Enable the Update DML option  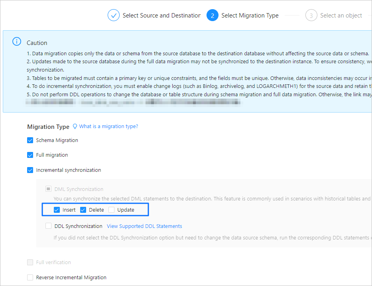click(x=112, y=210)
